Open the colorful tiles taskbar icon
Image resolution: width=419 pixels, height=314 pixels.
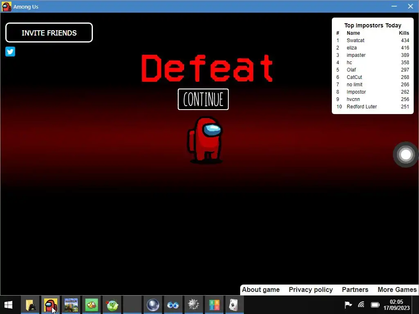(x=214, y=305)
